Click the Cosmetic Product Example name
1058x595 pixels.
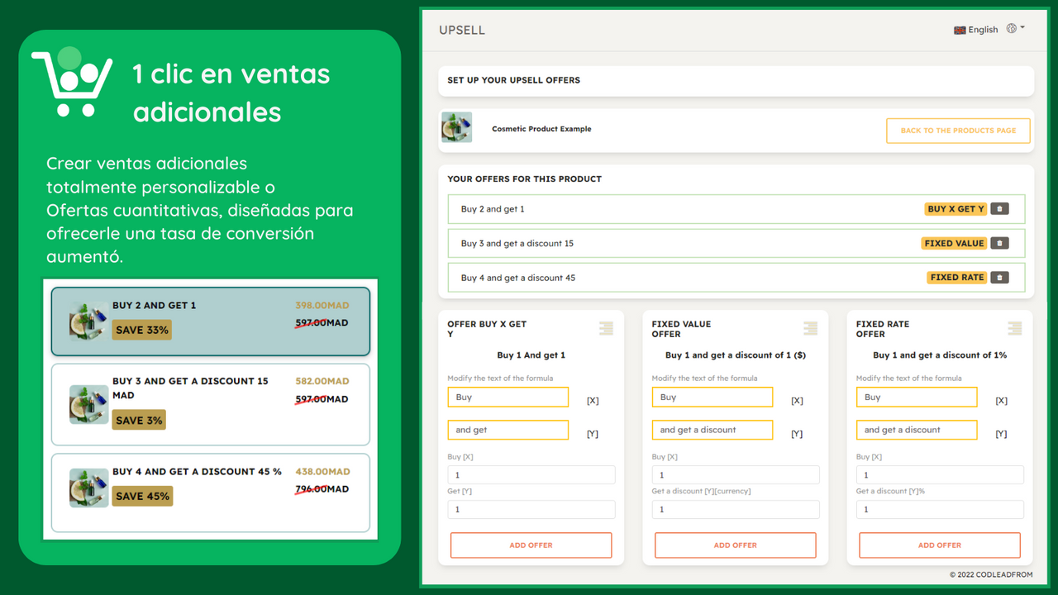541,129
